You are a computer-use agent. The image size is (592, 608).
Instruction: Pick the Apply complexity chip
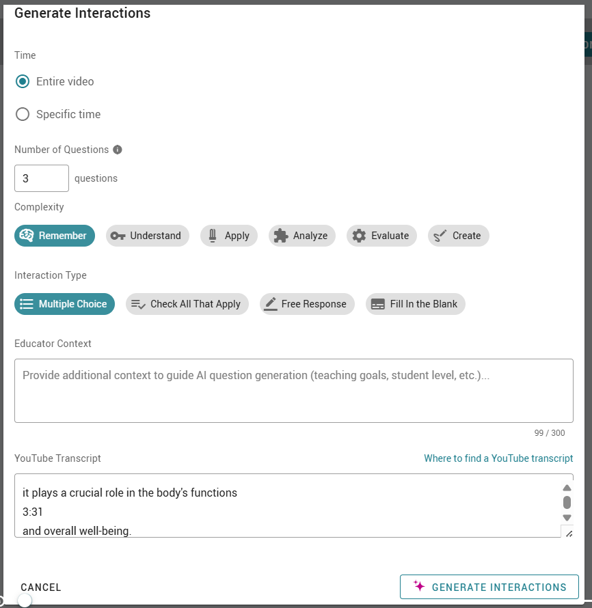pos(229,236)
